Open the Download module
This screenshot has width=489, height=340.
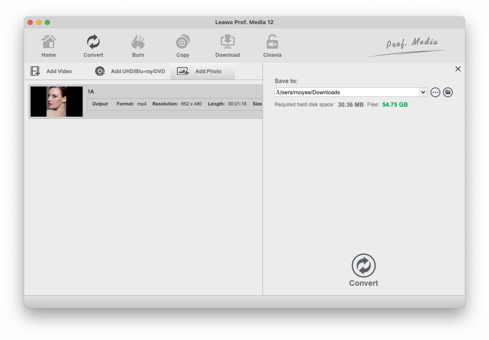coord(227,46)
